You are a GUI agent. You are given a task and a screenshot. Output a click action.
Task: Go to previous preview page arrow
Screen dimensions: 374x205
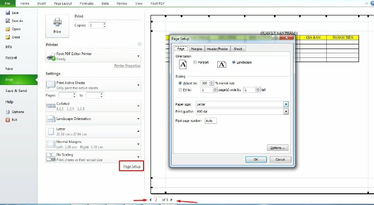(151, 200)
